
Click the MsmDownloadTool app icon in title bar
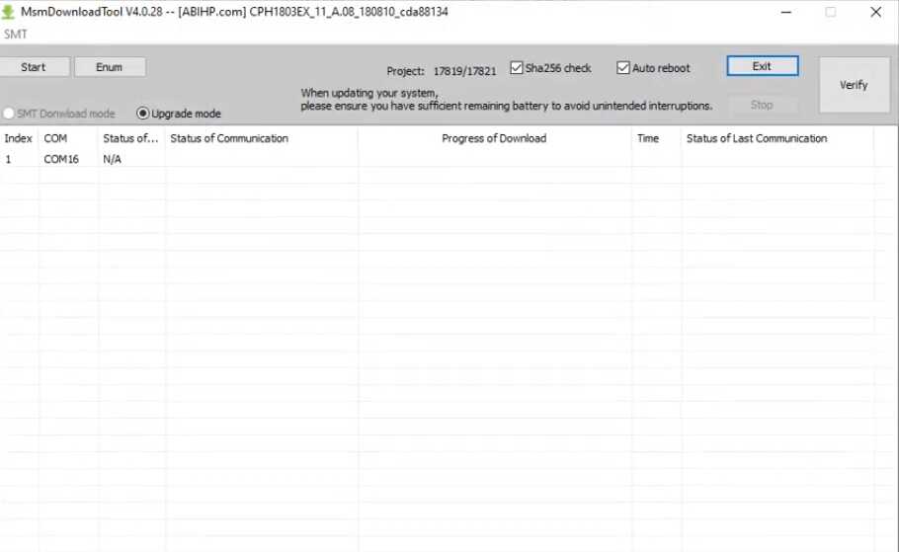[8, 12]
